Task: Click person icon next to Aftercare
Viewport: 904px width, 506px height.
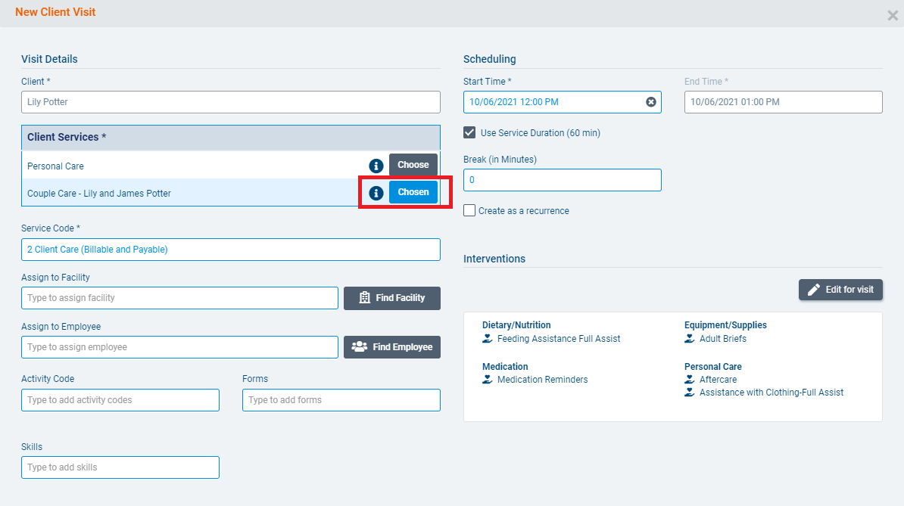Action: pyautogui.click(x=691, y=380)
